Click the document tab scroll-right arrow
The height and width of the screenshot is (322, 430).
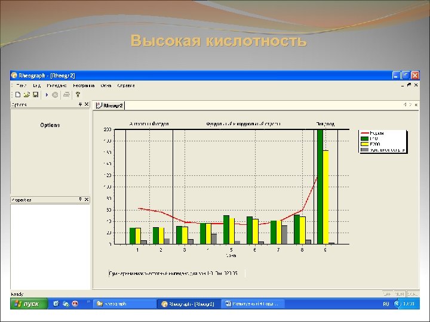[x=410, y=104]
